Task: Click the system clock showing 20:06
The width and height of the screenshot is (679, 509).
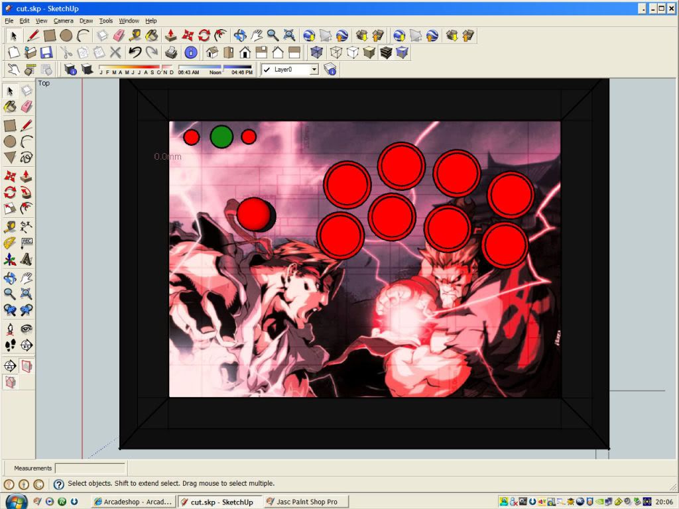Action: [x=664, y=502]
